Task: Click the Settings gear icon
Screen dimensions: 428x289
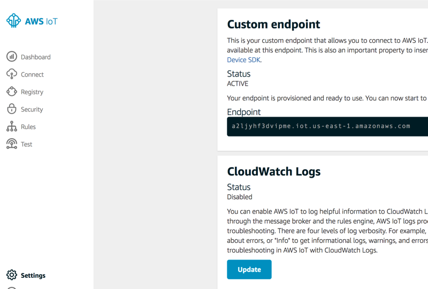Action: [x=12, y=275]
